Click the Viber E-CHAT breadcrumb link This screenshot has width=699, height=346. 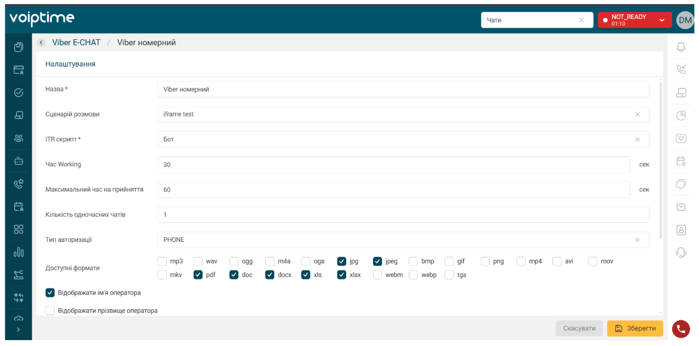click(x=76, y=43)
